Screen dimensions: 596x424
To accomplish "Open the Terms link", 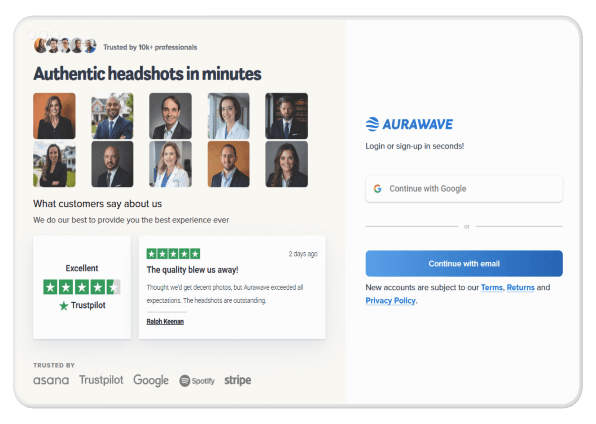I will pyautogui.click(x=492, y=287).
